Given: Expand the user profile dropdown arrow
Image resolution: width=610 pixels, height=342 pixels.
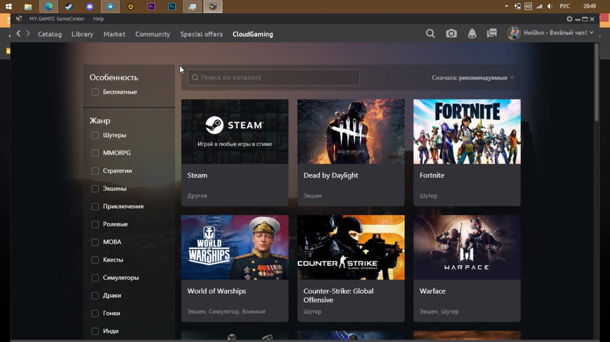Looking at the screenshot, I should 591,33.
